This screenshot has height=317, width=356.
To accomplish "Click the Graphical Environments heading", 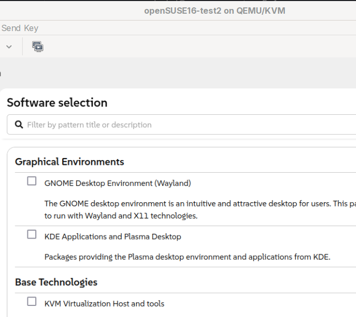I will coord(70,162).
